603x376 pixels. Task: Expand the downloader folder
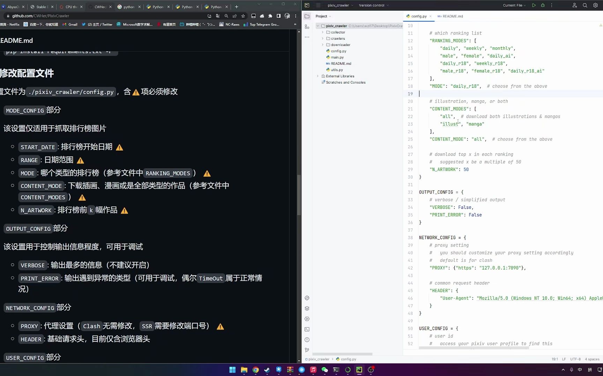(x=322, y=45)
